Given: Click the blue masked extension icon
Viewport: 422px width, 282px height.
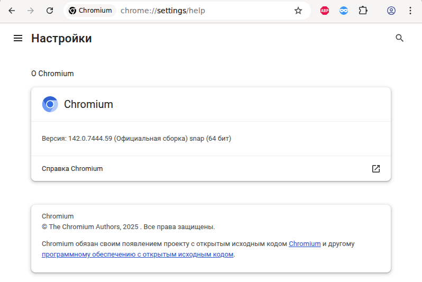Looking at the screenshot, I should pos(344,11).
